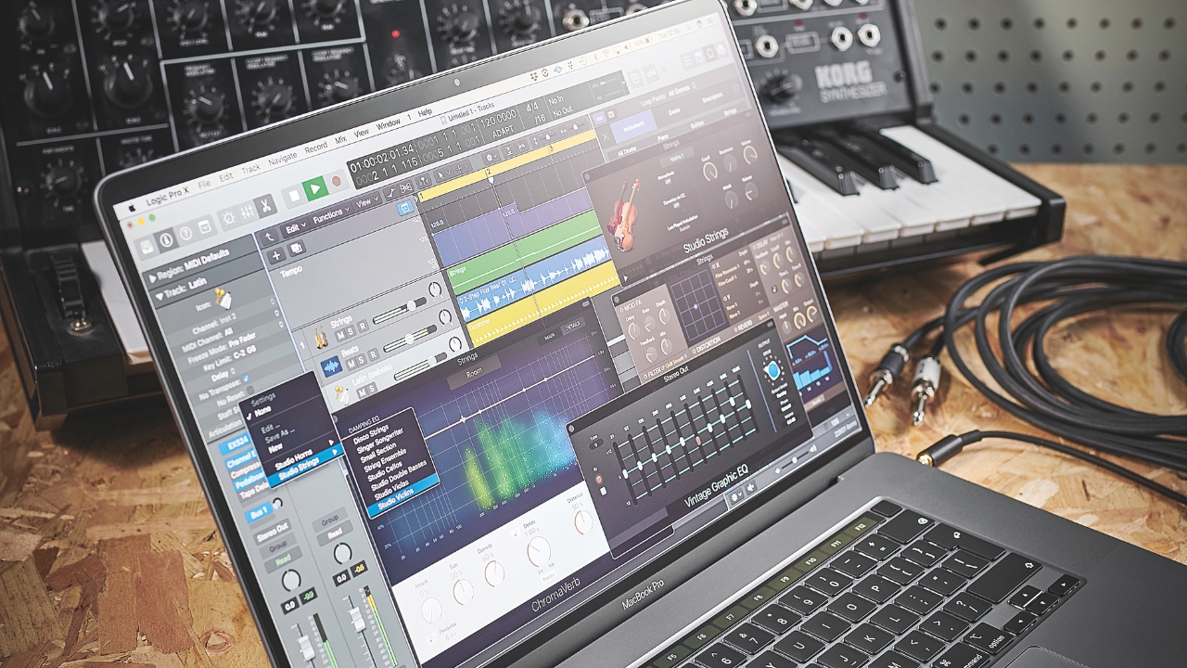Mute the Strings track
Image resolution: width=1187 pixels, height=668 pixels.
[x=339, y=334]
